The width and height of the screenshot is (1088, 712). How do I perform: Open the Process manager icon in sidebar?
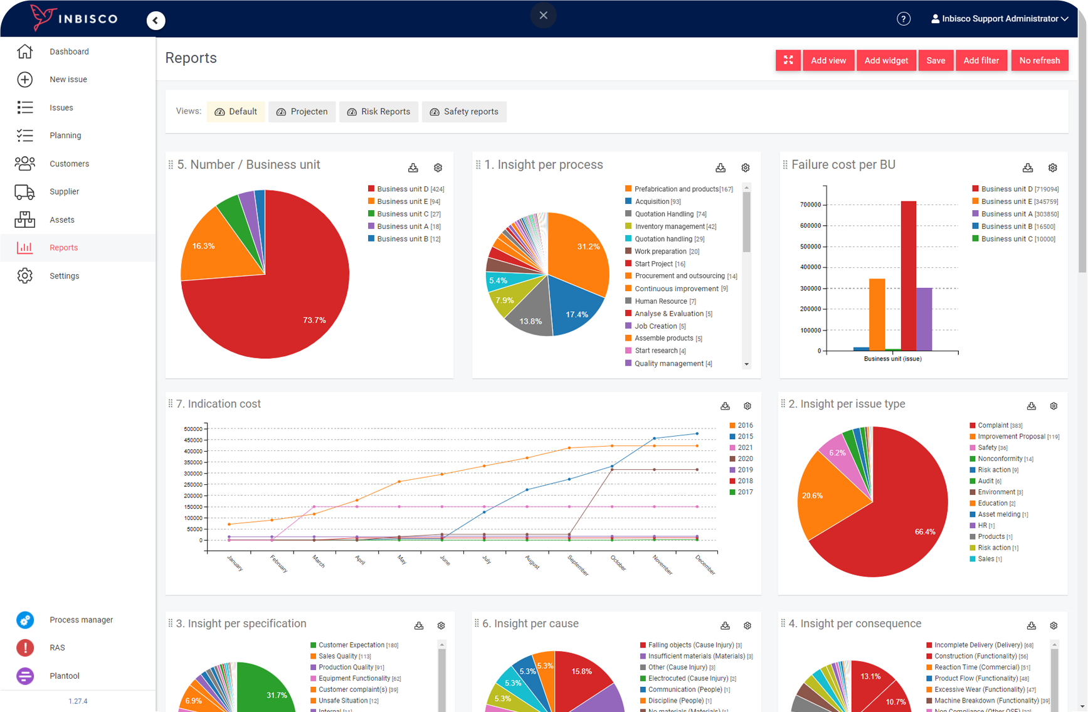click(25, 620)
